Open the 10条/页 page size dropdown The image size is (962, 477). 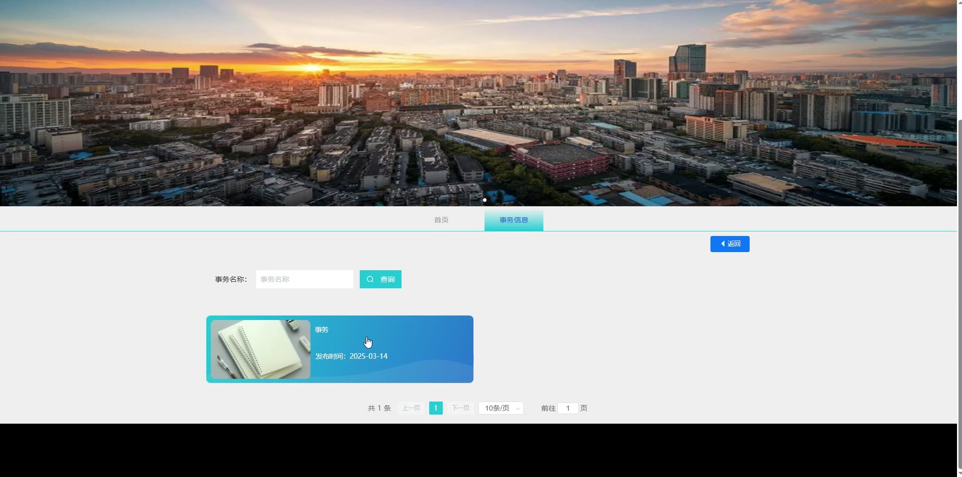coord(497,408)
